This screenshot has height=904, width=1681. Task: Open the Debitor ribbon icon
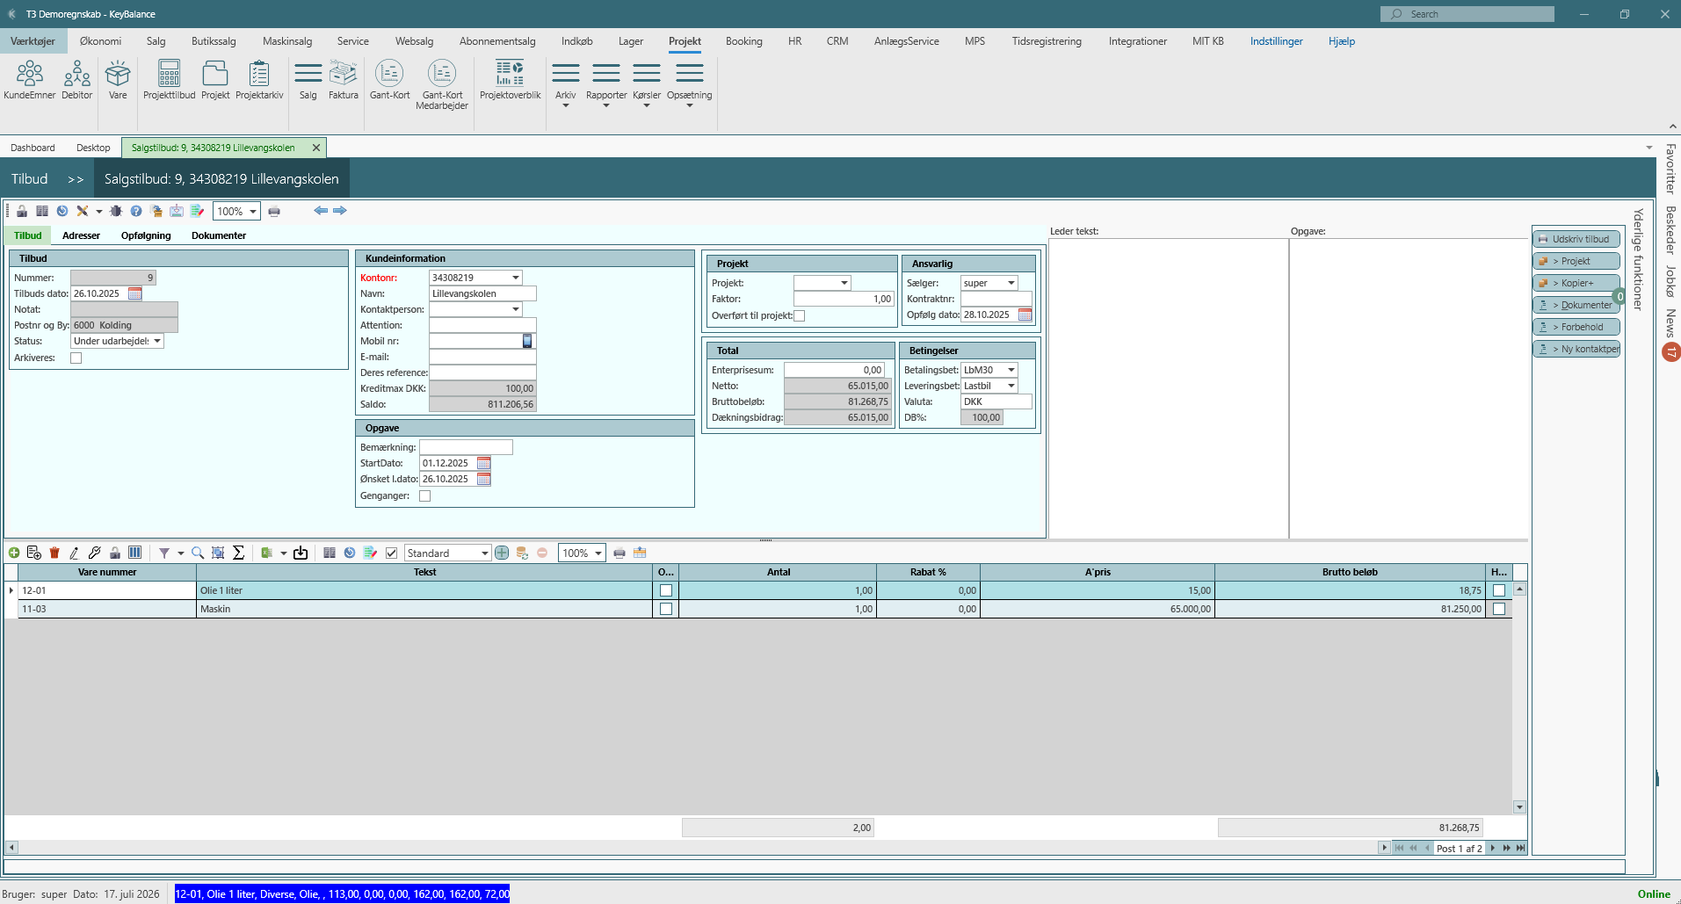coord(76,80)
